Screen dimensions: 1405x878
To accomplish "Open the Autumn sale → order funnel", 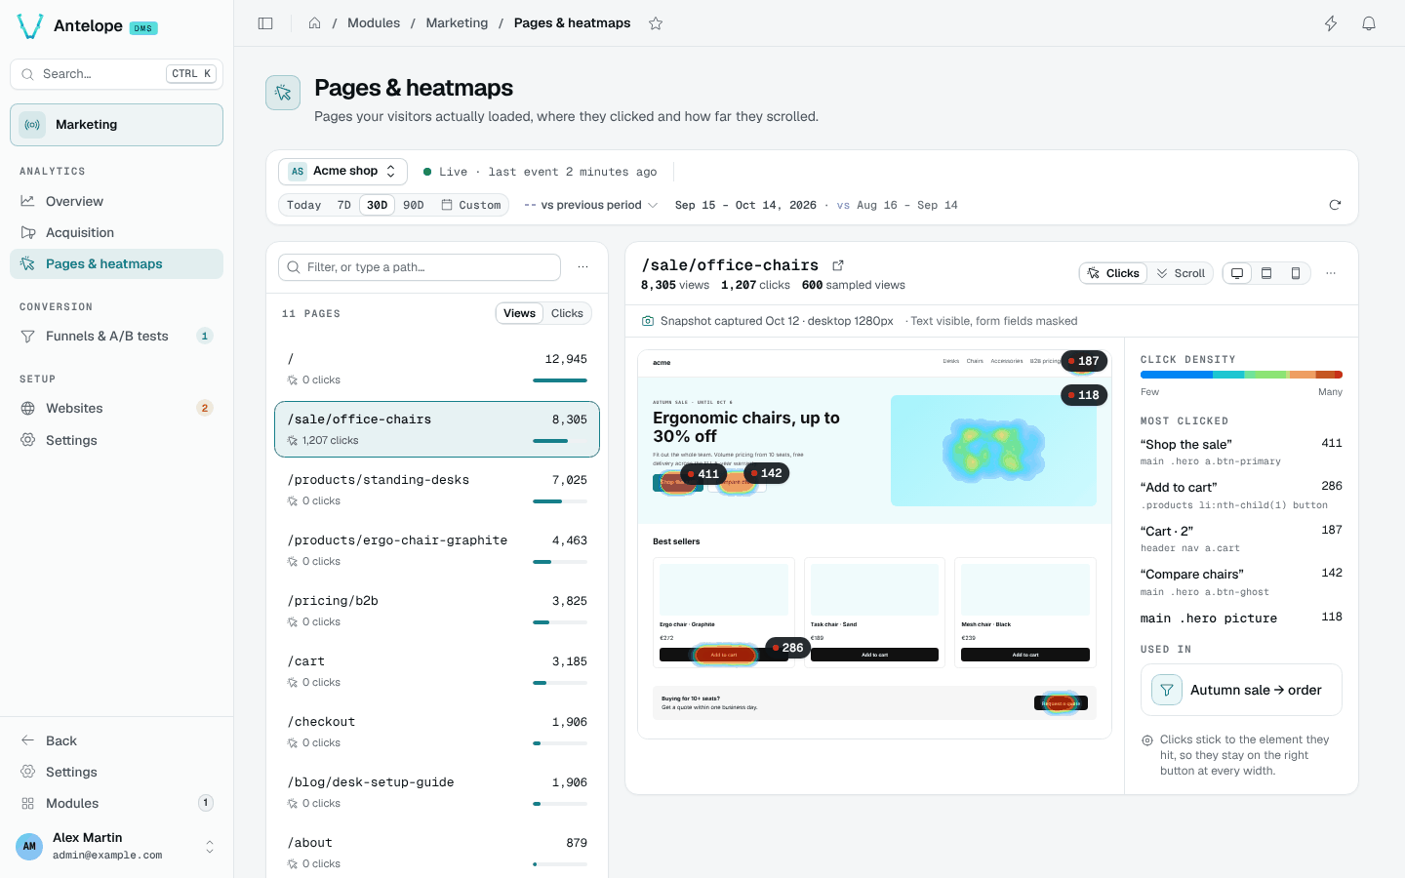I will pos(1241,690).
